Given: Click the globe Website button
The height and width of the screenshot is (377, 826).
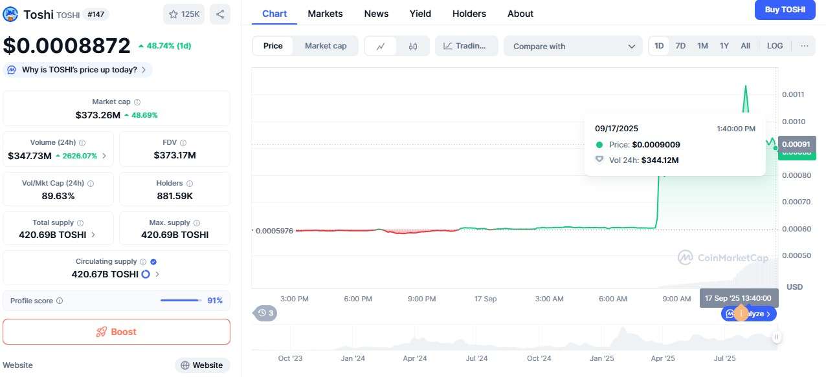Looking at the screenshot, I should click(203, 365).
